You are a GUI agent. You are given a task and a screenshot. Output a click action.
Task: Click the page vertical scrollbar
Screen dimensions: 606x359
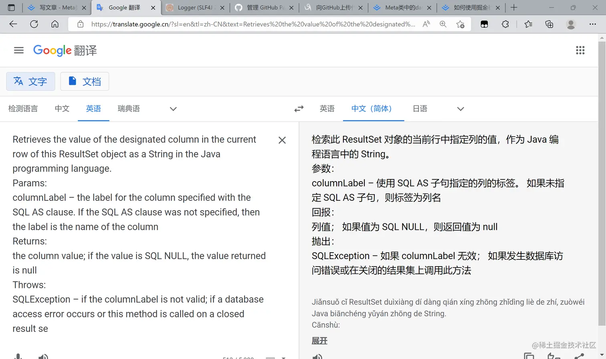coord(602,184)
